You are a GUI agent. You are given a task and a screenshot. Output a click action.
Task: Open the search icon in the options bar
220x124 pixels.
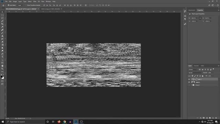point(209,5)
